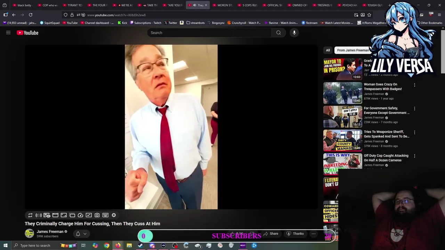The image size is (445, 250).
Task: Open the Kick bookmark
Action: click(122, 23)
